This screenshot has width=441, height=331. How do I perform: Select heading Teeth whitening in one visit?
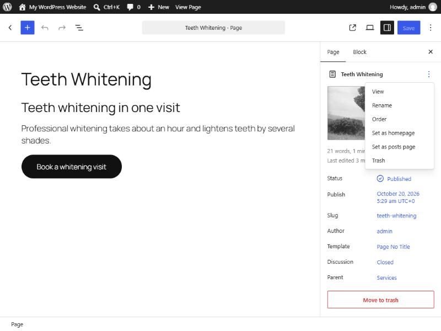coord(101,108)
